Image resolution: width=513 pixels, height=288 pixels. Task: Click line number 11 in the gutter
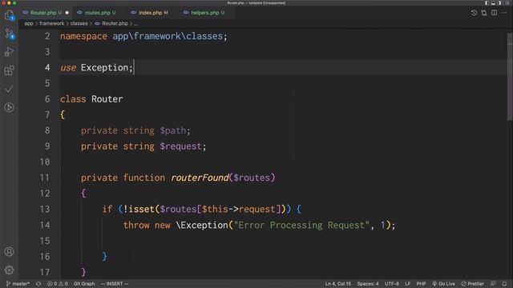[45, 178]
